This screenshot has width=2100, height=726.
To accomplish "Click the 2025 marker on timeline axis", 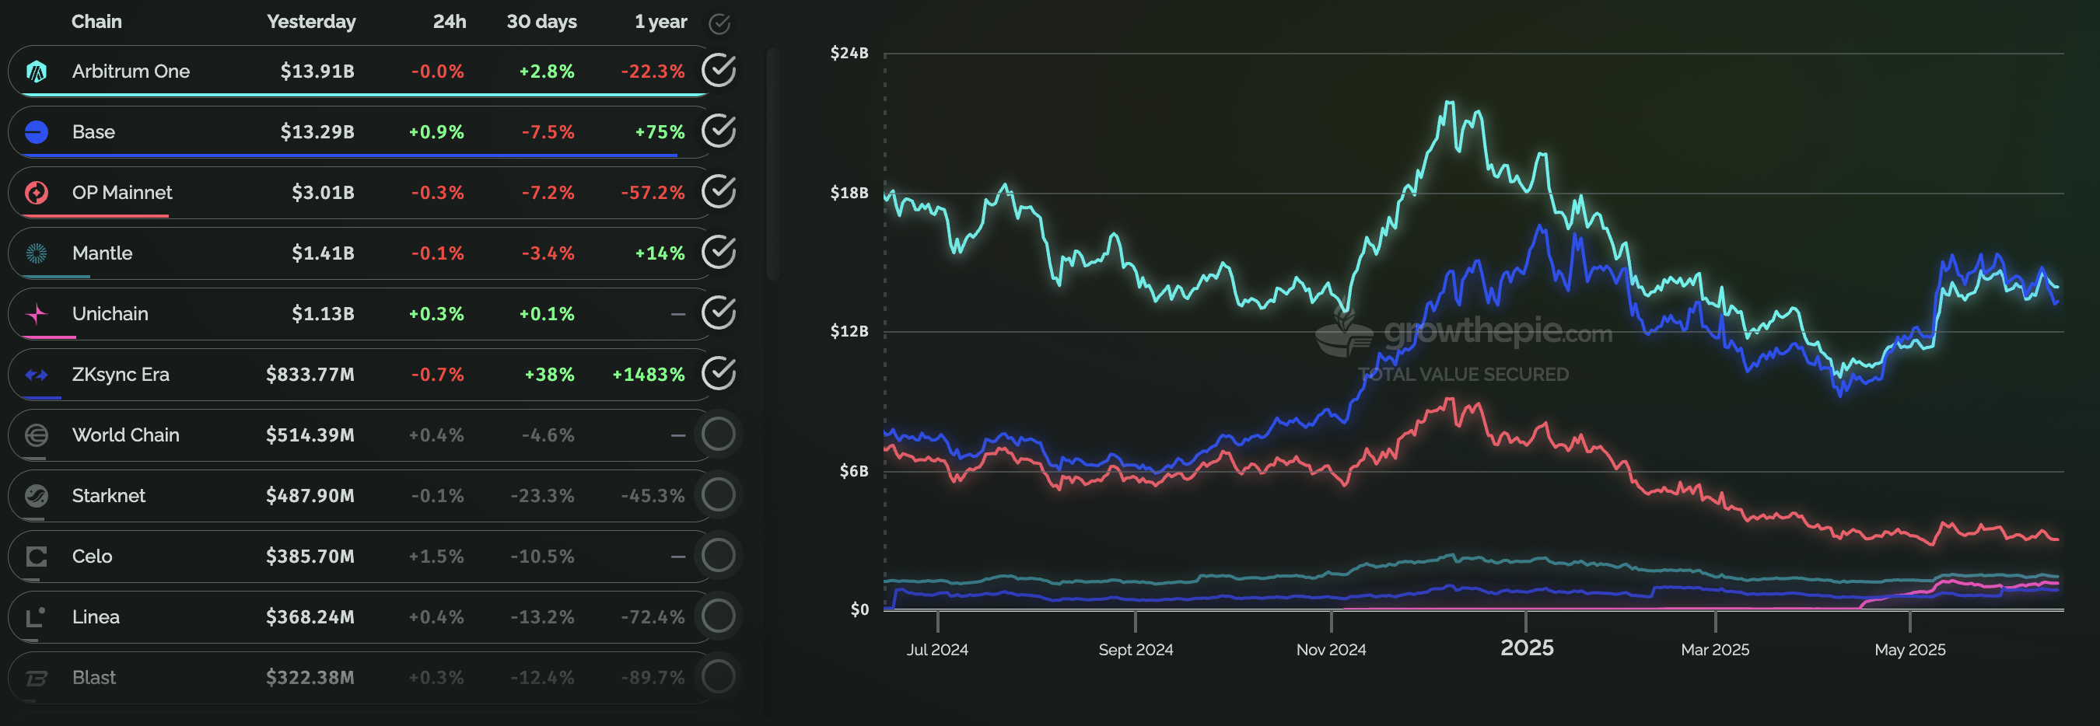I will (x=1526, y=647).
